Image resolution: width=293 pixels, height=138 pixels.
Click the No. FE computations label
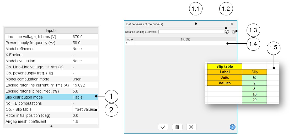pos(24,103)
